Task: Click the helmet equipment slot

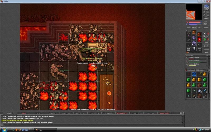Action: click(x=194, y=32)
